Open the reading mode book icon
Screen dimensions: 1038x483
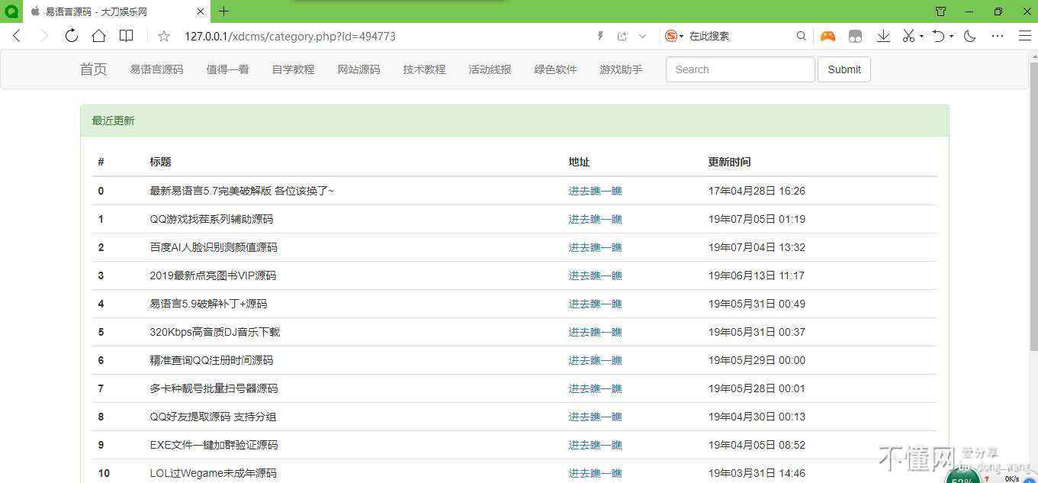click(127, 36)
